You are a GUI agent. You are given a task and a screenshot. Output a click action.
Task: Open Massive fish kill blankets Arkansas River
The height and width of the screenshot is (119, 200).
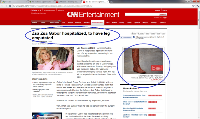coord(133,109)
